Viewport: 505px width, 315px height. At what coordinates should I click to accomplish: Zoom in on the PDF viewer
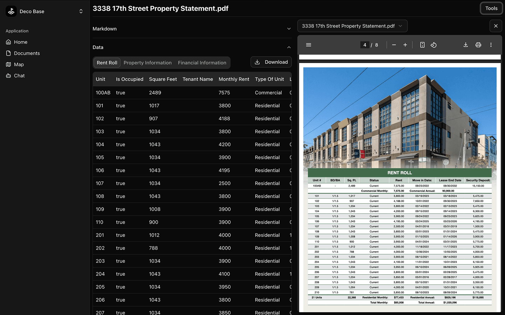405,45
